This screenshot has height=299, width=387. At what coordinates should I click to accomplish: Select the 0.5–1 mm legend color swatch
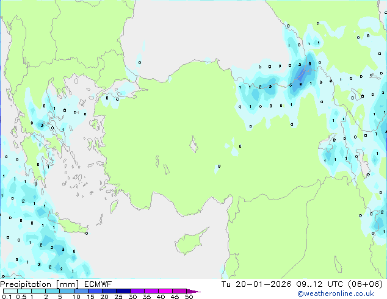point(24,291)
